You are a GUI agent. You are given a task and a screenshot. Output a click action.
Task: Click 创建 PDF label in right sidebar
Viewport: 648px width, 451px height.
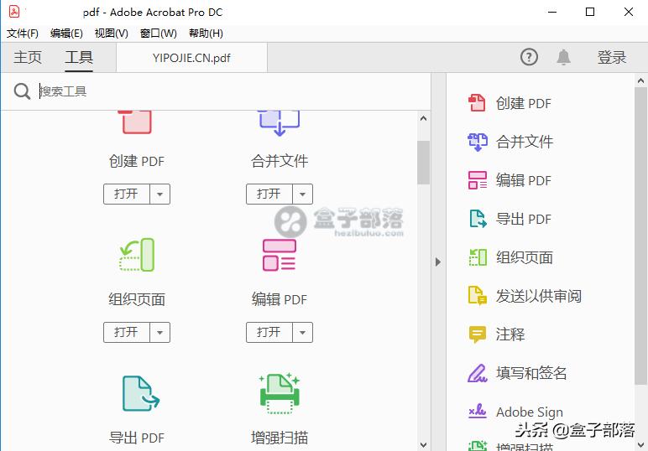pos(524,103)
